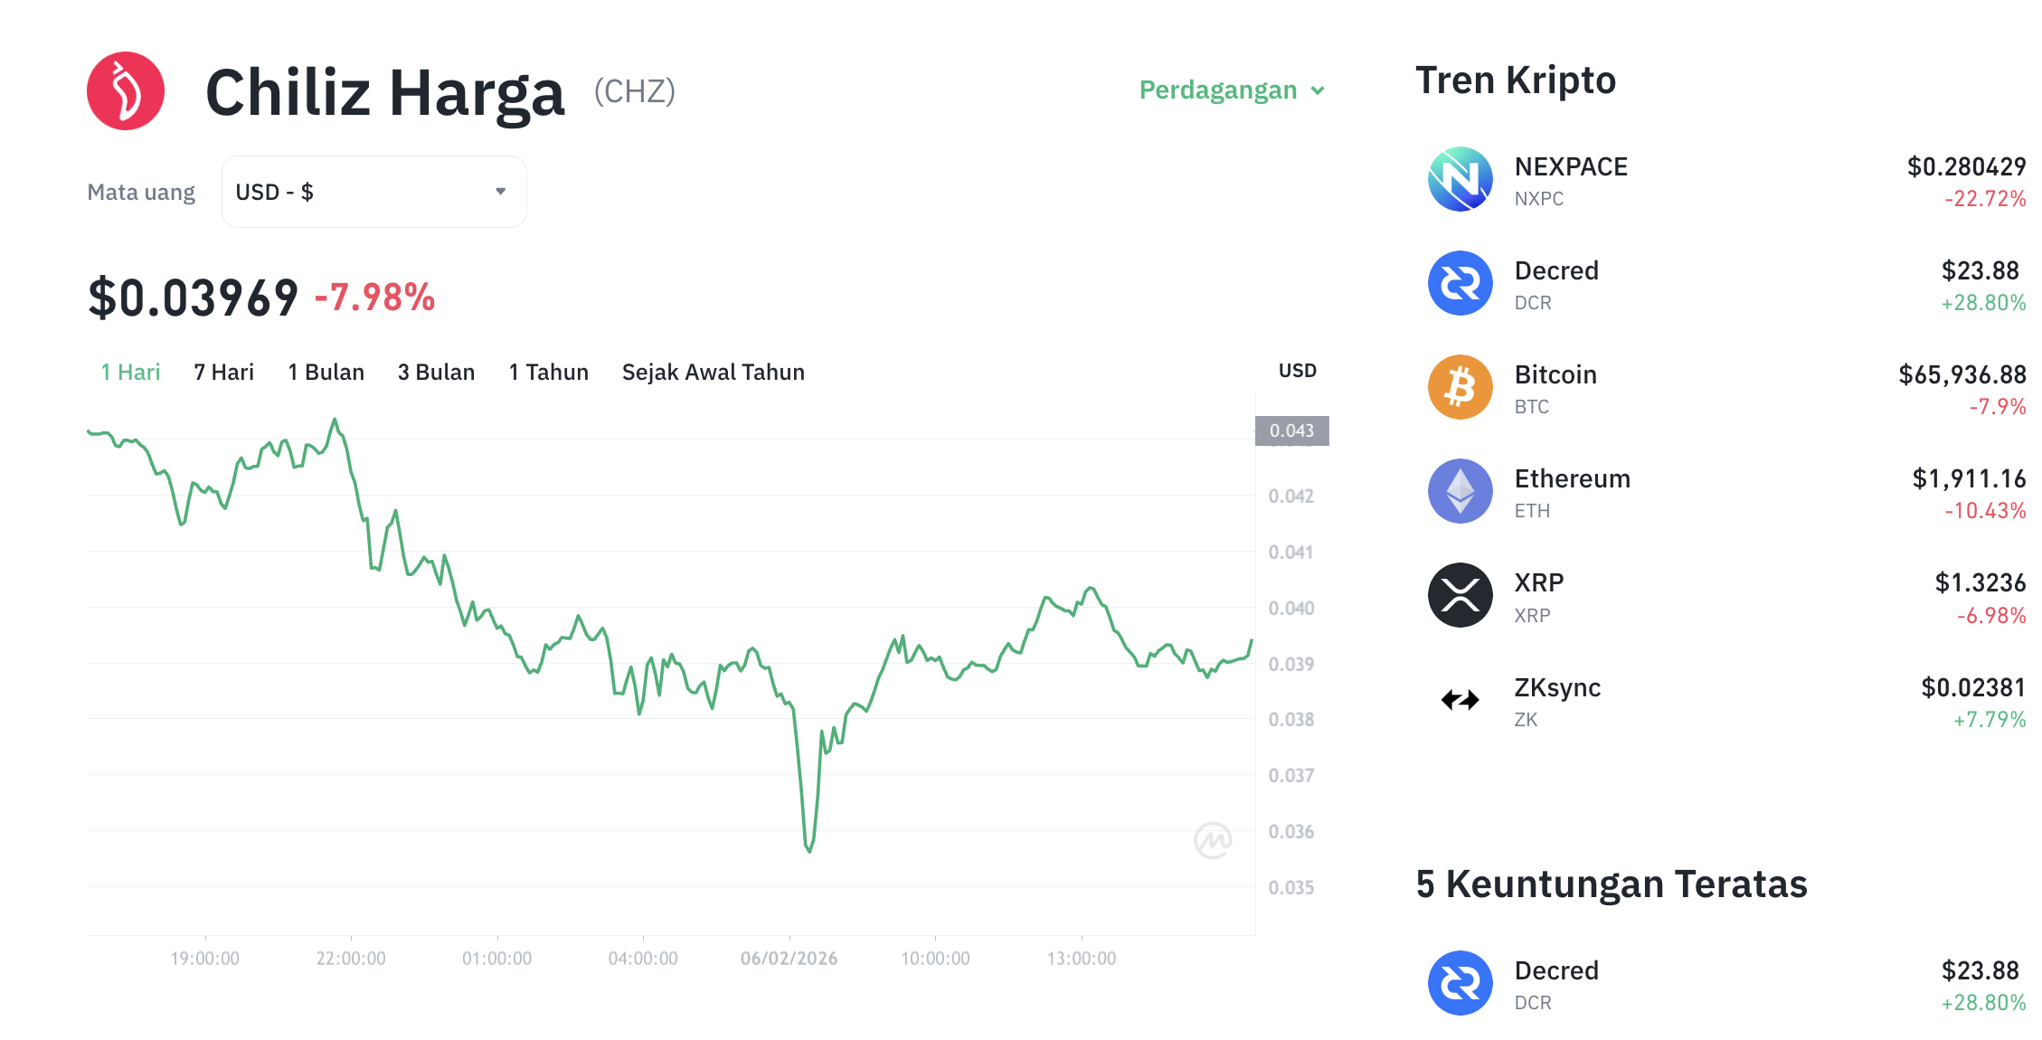Select the Sejak Awal Tahun range
The image size is (2042, 1040).
click(x=713, y=372)
